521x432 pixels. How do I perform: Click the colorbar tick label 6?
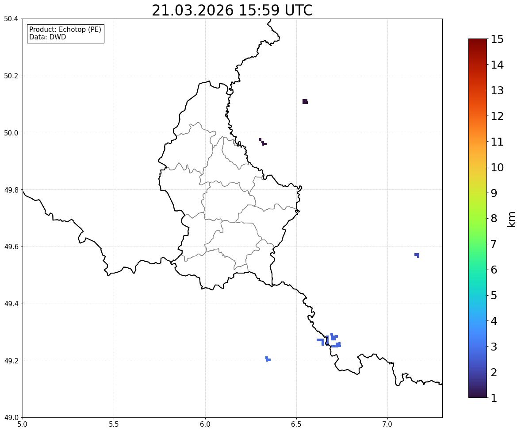pos(494,270)
